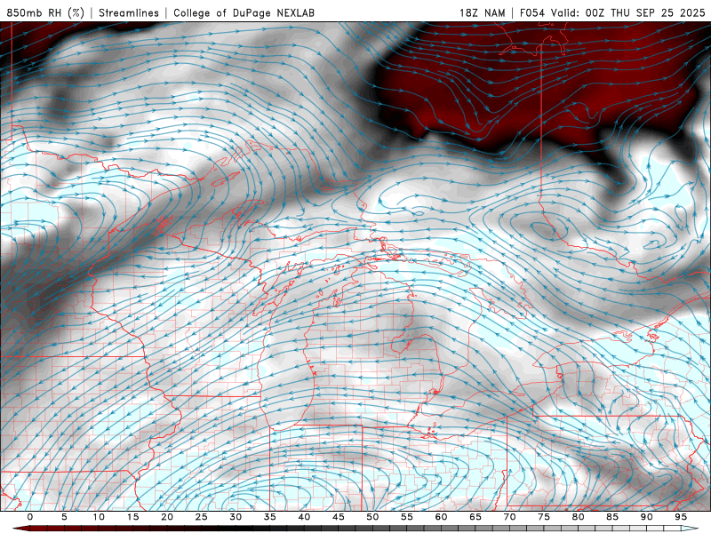Click the "25" value on the RH scale
711x533 pixels.
(201, 517)
